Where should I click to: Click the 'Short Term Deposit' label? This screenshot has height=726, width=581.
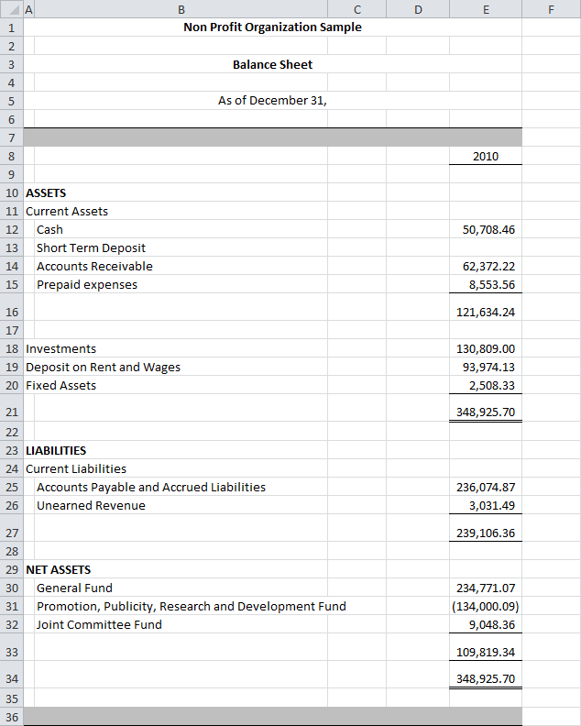91,247
